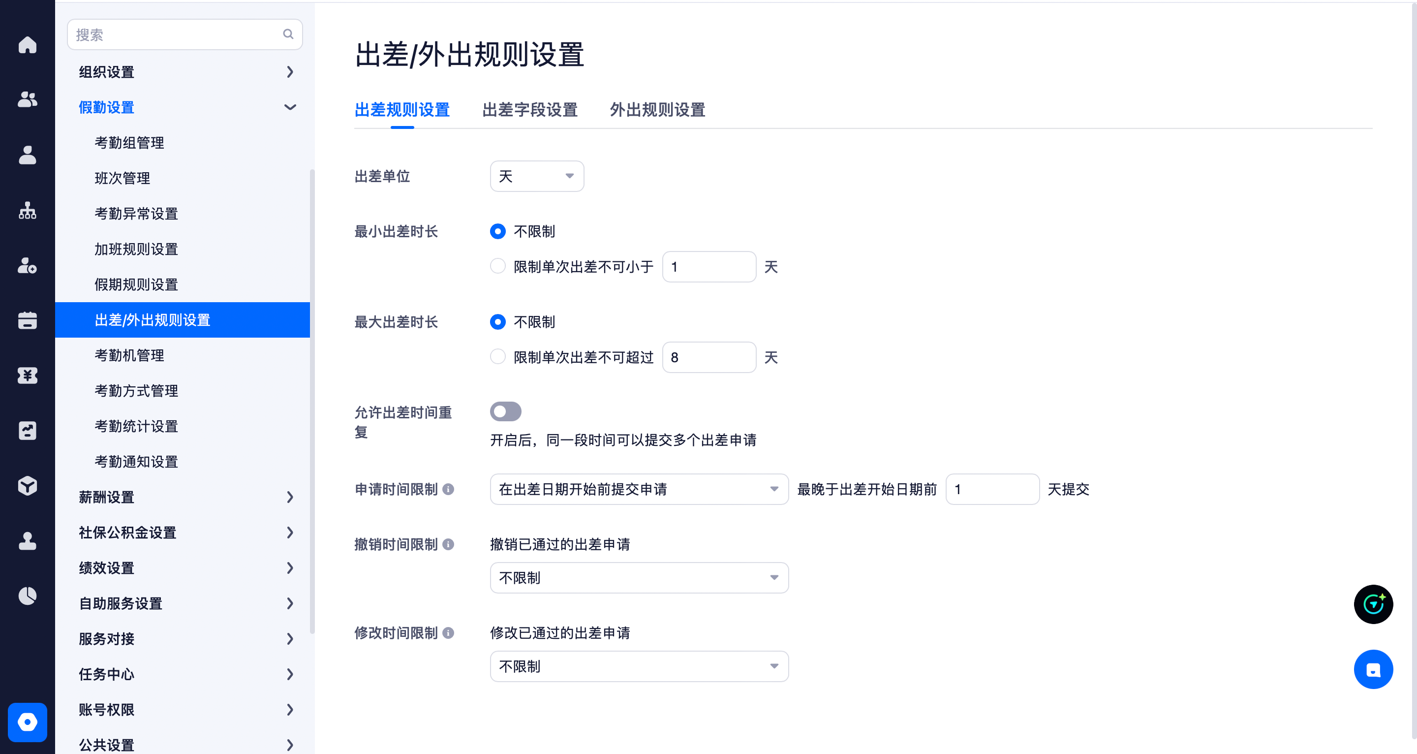The width and height of the screenshot is (1417, 754).
Task: Open the pie chart report icon
Action: click(x=27, y=596)
